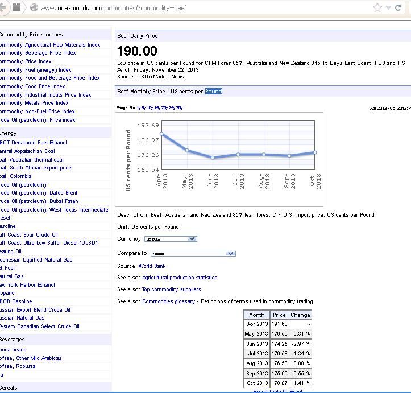
Task: Click the highlighted word Pound in heading
Action: point(214,91)
